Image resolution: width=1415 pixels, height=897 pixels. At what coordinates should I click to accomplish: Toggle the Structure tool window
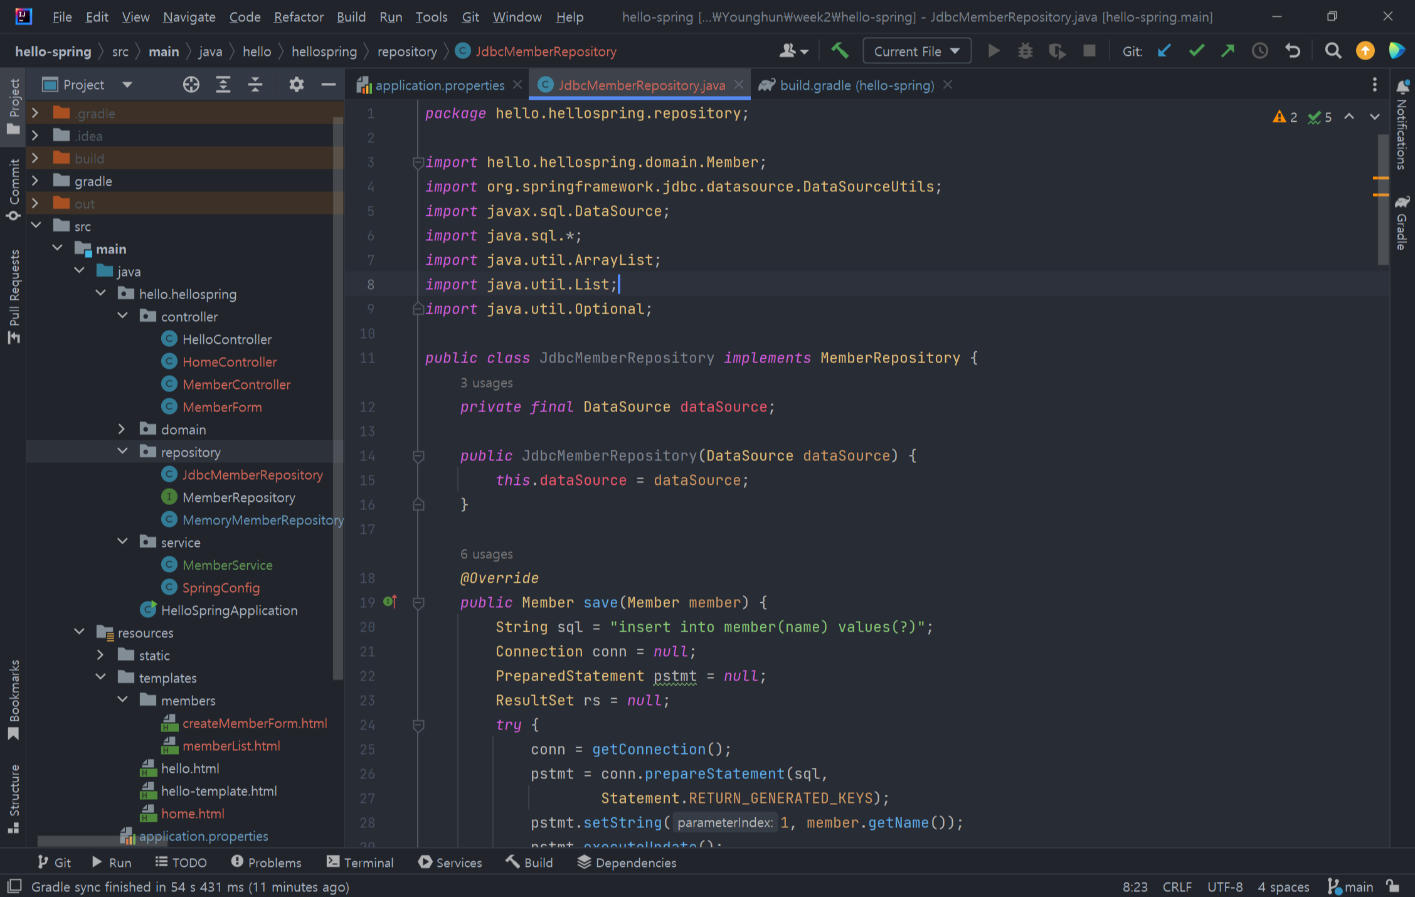click(x=14, y=798)
